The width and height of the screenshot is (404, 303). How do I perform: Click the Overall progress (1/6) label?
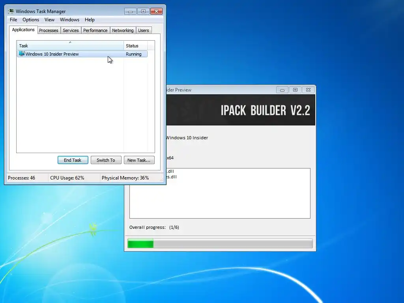click(154, 227)
